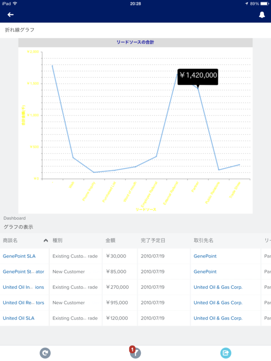The height and width of the screenshot is (361, 271).
Task: Open GenePoint SLA opportunity link
Action: (19, 256)
